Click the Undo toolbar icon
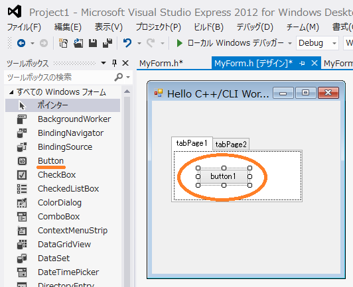353x287 pixels. (x=127, y=42)
